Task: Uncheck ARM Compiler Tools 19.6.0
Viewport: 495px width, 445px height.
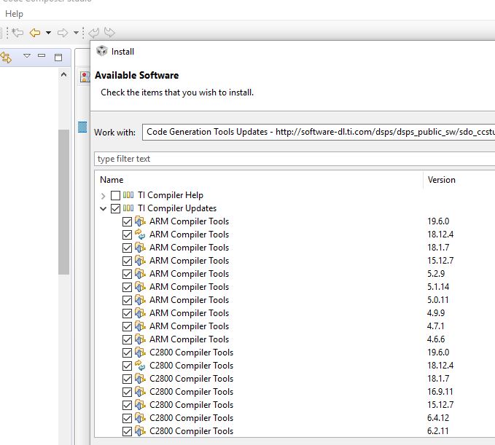Action: (128, 221)
